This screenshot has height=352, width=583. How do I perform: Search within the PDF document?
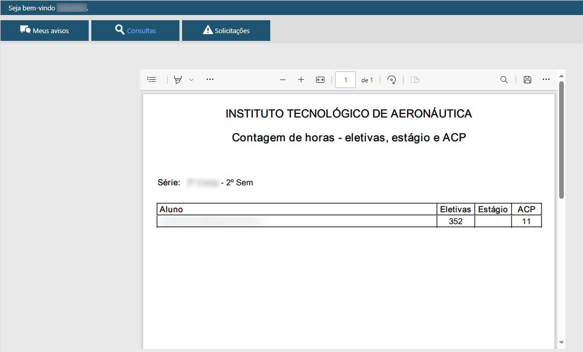pyautogui.click(x=504, y=80)
